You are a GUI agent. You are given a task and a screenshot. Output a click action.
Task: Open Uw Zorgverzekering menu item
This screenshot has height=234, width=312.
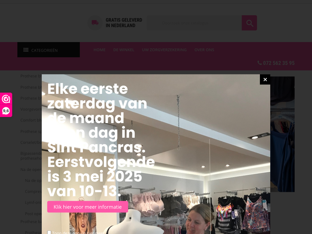coord(164,50)
